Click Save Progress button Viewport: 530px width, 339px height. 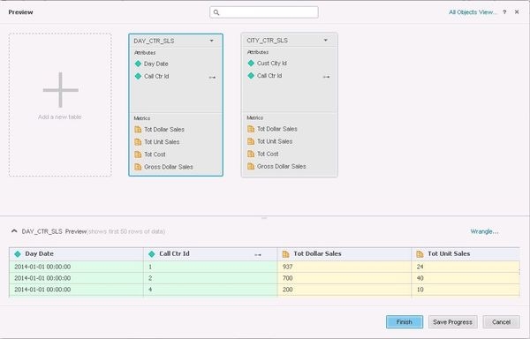tap(452, 321)
